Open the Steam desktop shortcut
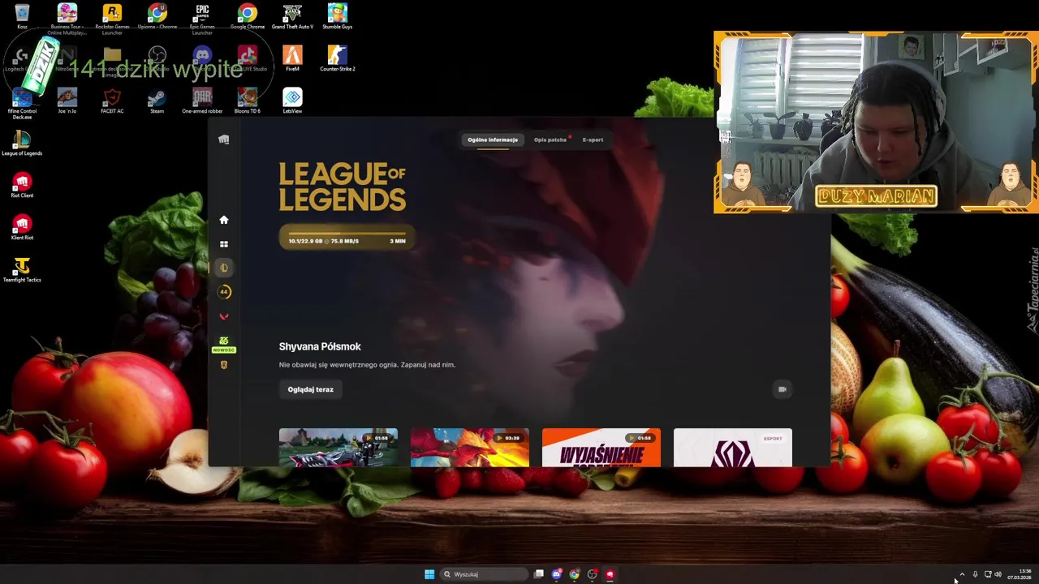 coord(157,101)
